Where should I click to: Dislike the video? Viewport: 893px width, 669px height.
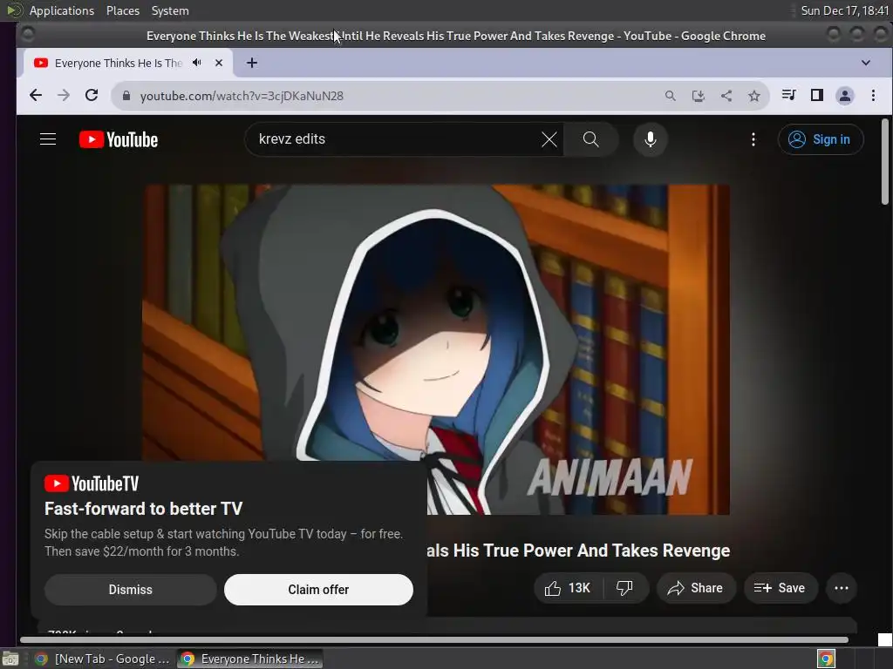point(624,588)
